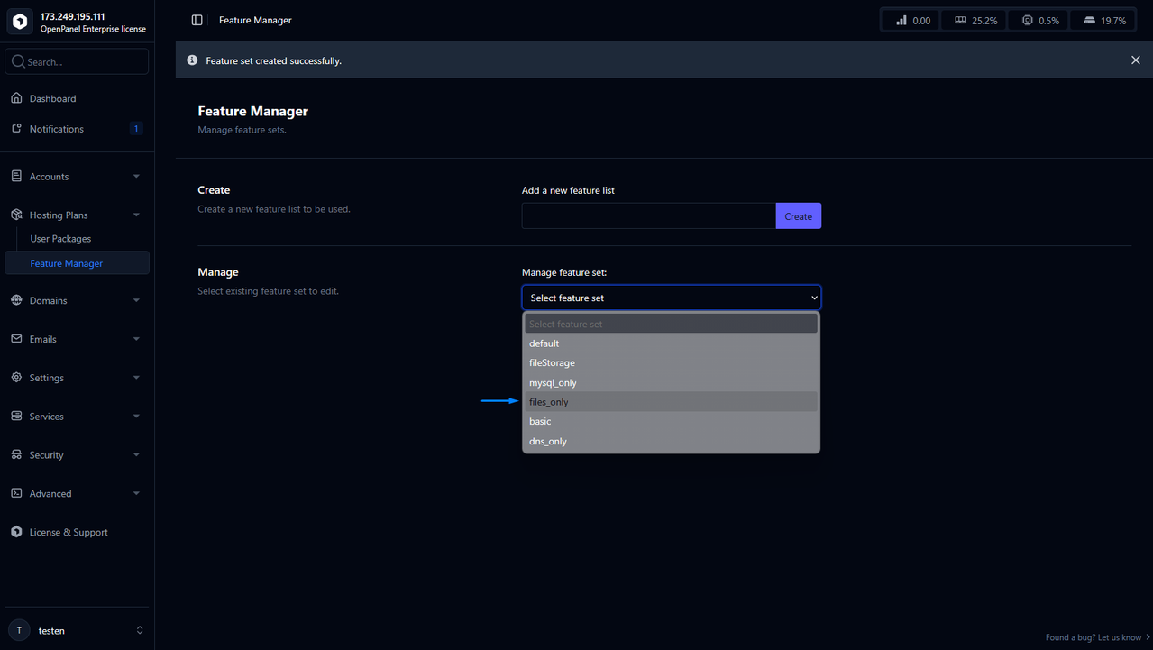Choose fileStorage from feature set list

[672, 363]
